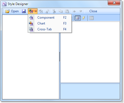Click the Cut scissors icon
124x103 pixels.
click(x=54, y=11)
